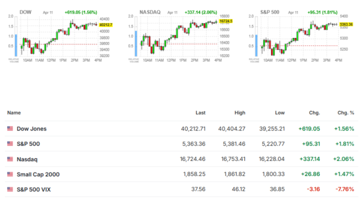This screenshot has width=360, height=204.
Task: Click Nasdaq change percent +2.06%
Action: click(344, 159)
